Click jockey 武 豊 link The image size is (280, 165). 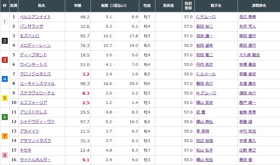click(201, 112)
